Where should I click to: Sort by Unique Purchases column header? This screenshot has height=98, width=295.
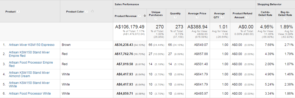[156, 14]
